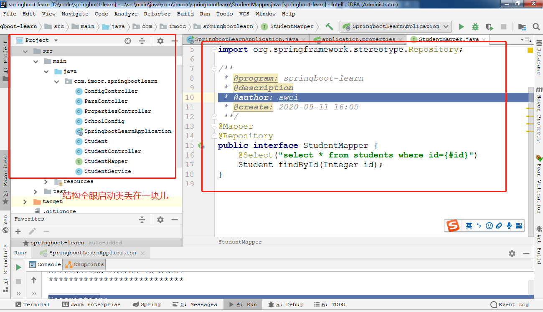
Task: Open the Favorites panel gear settings
Action: coord(160,219)
